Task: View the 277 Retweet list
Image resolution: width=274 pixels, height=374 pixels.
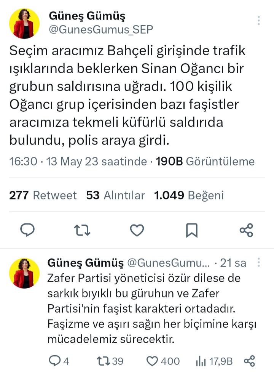Action: coord(43,196)
